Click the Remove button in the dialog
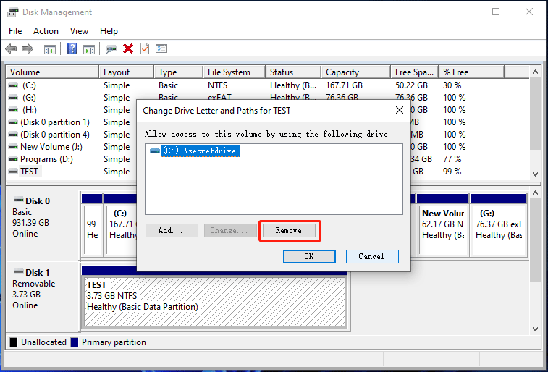 pos(289,231)
